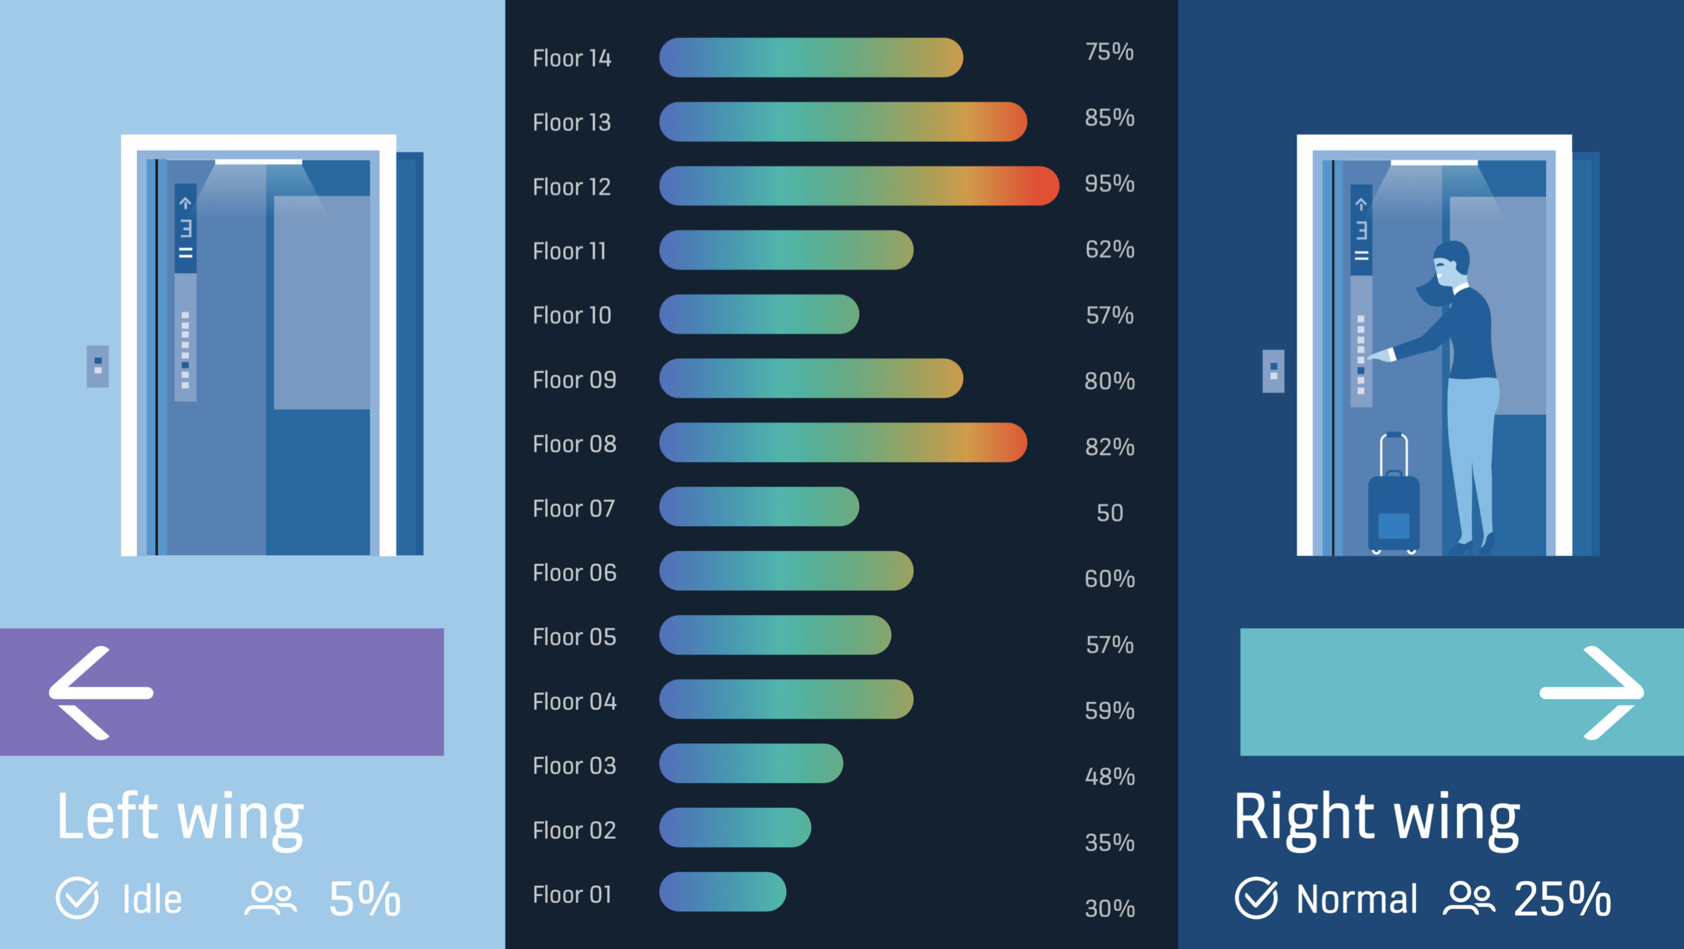1684x949 pixels.
Task: Click the 95% value for Floor 12
Action: [1109, 183]
